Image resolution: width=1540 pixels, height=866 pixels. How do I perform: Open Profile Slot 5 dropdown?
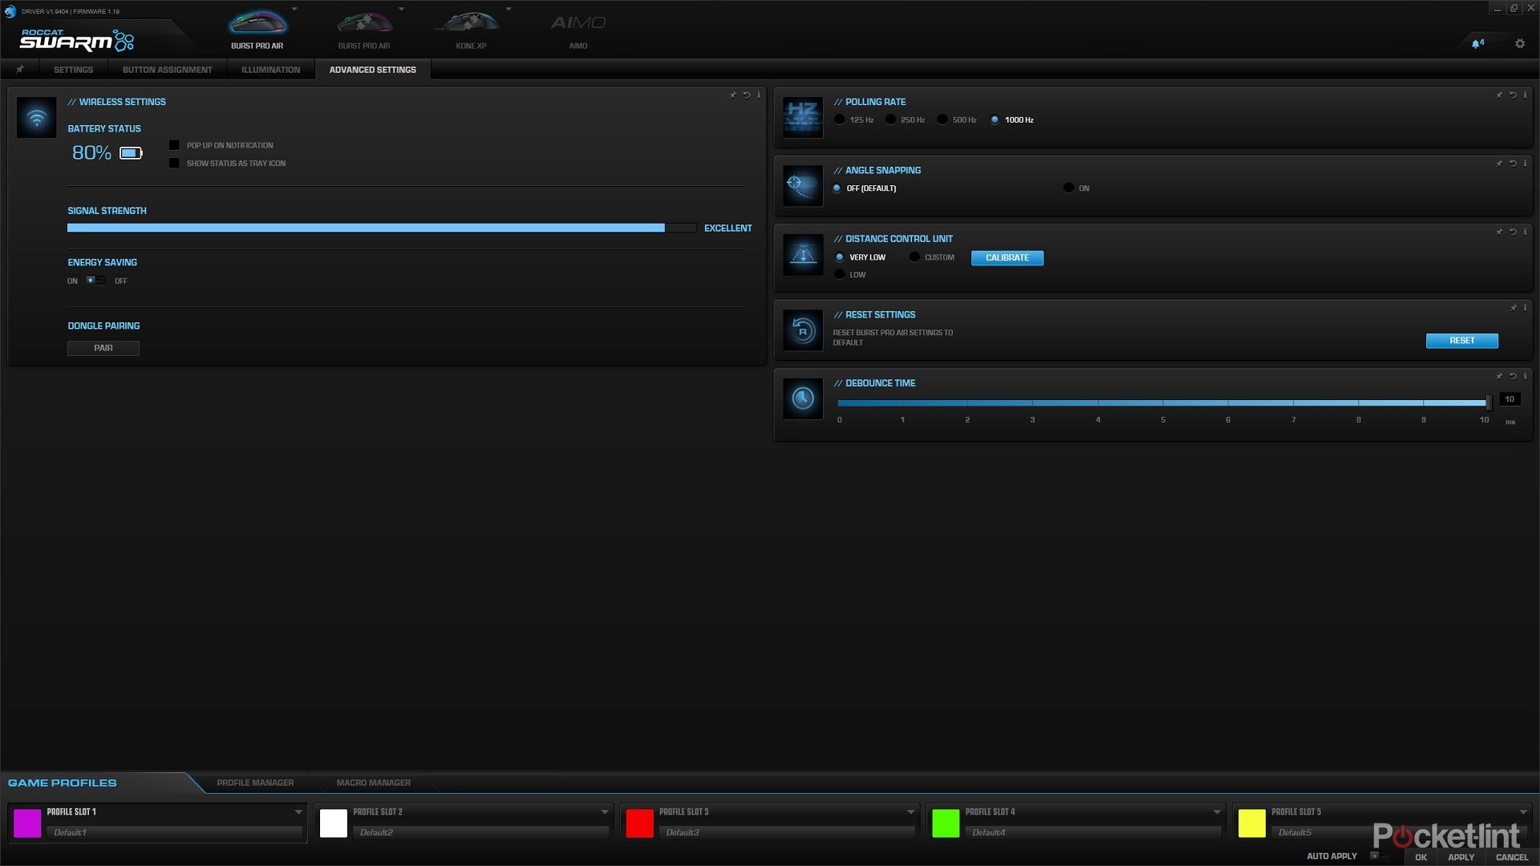[x=1523, y=812]
